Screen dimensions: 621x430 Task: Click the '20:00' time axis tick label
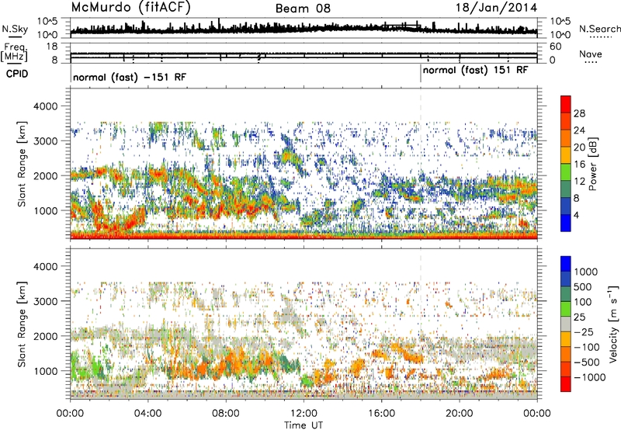pyautogui.click(x=460, y=414)
